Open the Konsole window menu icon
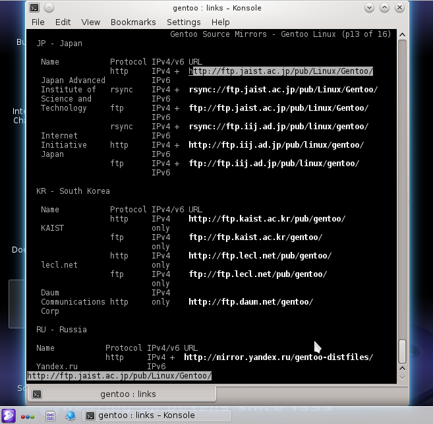The image size is (433, 424). click(x=34, y=8)
